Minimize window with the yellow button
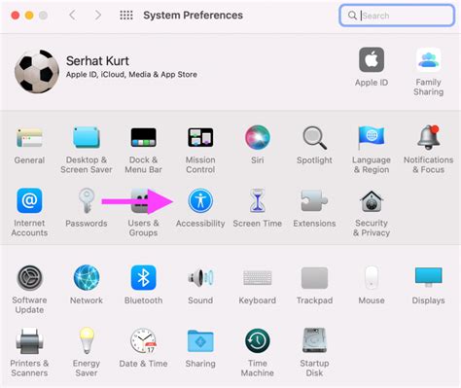461x388 pixels. click(29, 16)
